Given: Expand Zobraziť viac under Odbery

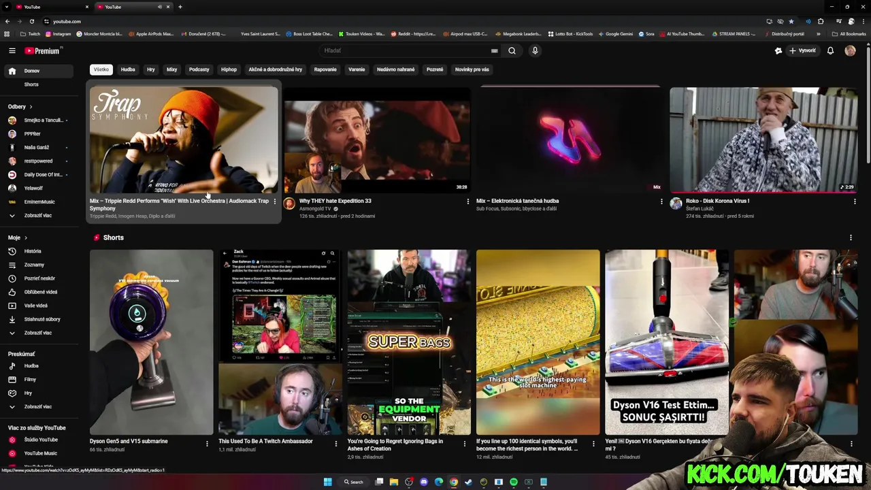Looking at the screenshot, I should tap(38, 216).
